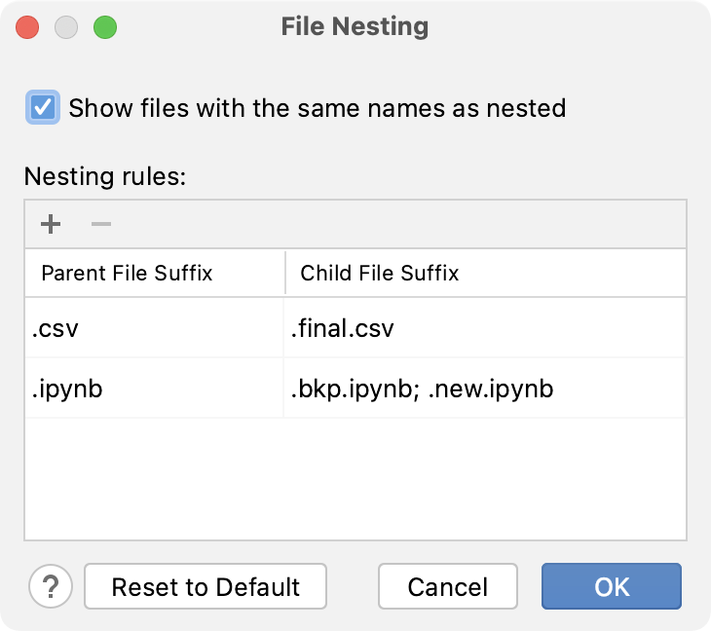The image size is (711, 631).
Task: Click the Child File Suffix column header
Action: click(380, 274)
